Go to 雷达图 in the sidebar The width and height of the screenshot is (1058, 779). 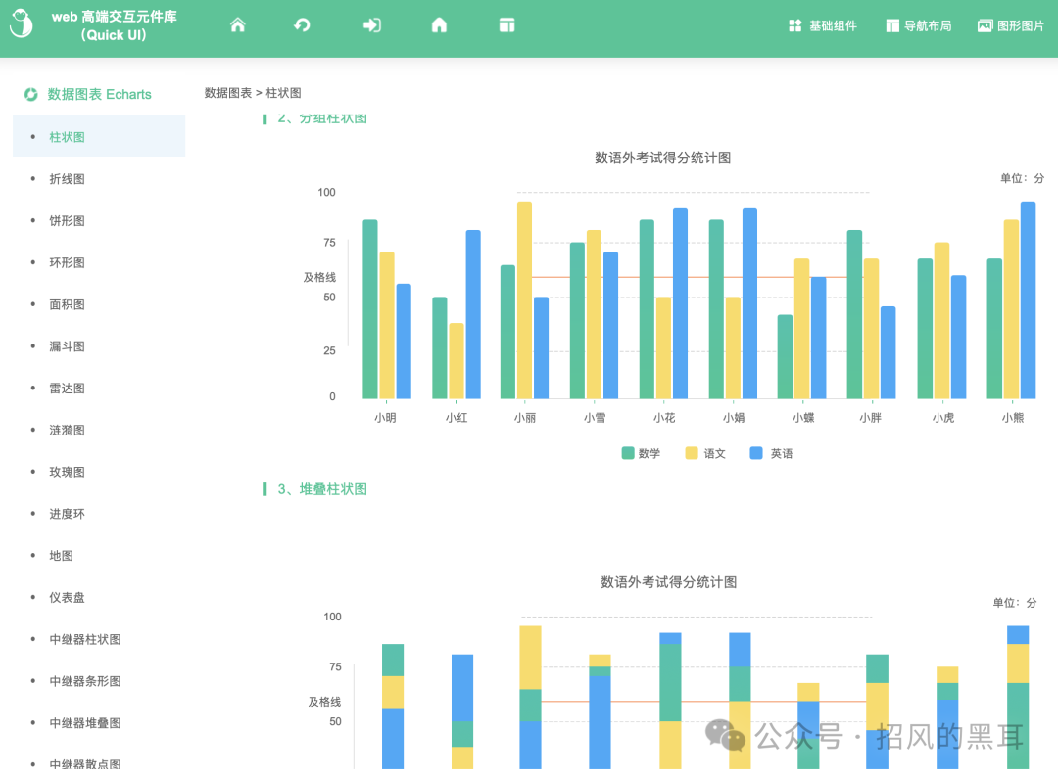pos(67,388)
